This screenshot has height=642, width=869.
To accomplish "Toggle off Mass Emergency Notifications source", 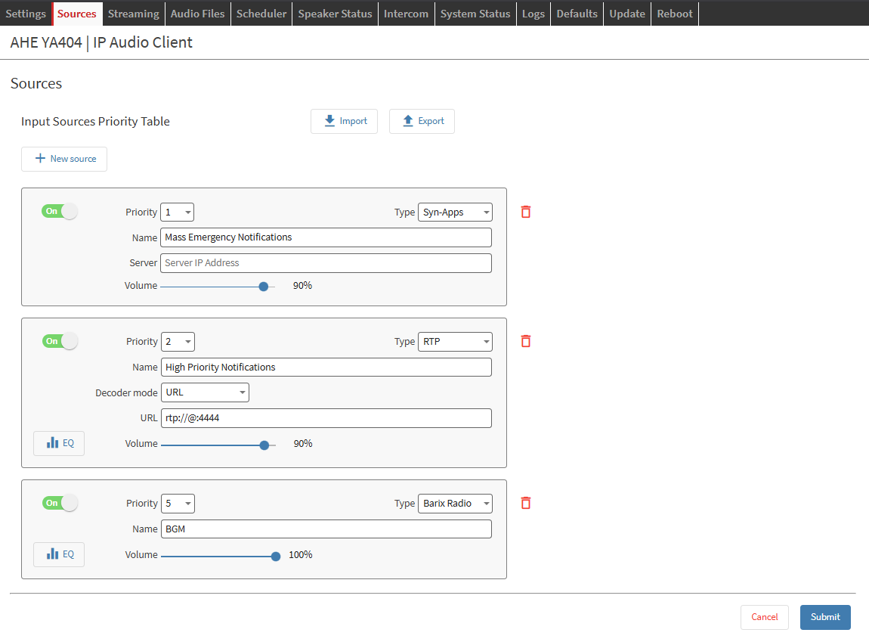I will coord(60,212).
